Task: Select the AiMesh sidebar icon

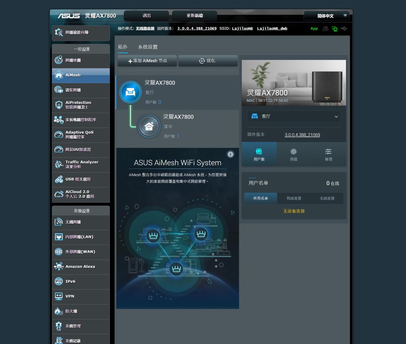Action: [x=59, y=75]
